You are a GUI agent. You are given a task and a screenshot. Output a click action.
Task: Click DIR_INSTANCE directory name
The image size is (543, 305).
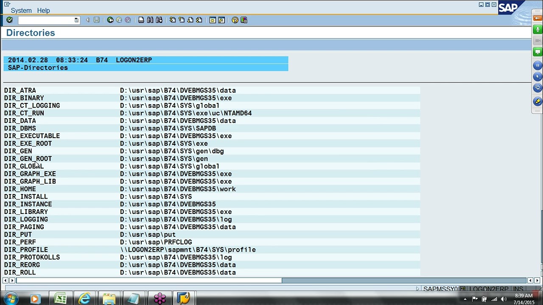pyautogui.click(x=28, y=204)
